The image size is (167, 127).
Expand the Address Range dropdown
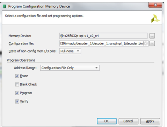point(70,68)
